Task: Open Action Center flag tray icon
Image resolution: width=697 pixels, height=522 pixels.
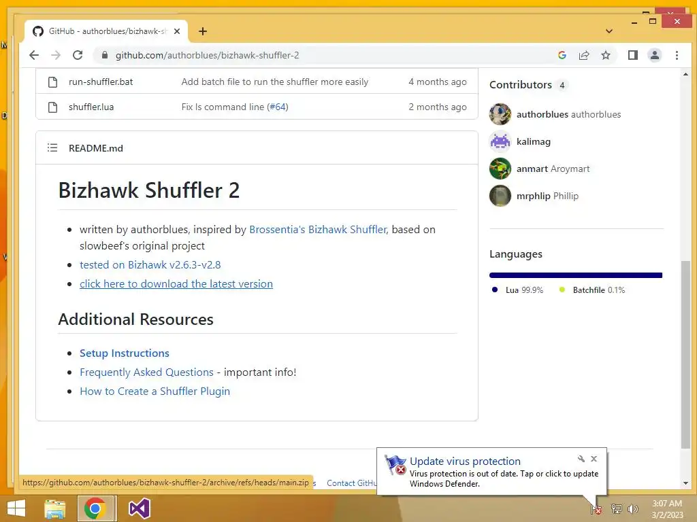Action: coord(596,508)
